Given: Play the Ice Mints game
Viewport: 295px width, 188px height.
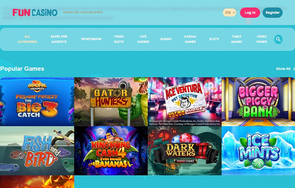Looking at the screenshot, I should pyautogui.click(x=258, y=151).
